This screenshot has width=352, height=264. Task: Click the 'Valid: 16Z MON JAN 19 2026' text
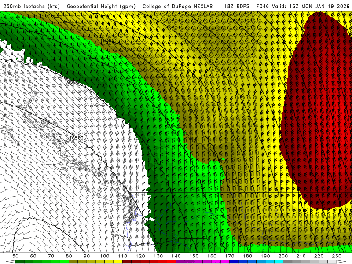point(311,7)
